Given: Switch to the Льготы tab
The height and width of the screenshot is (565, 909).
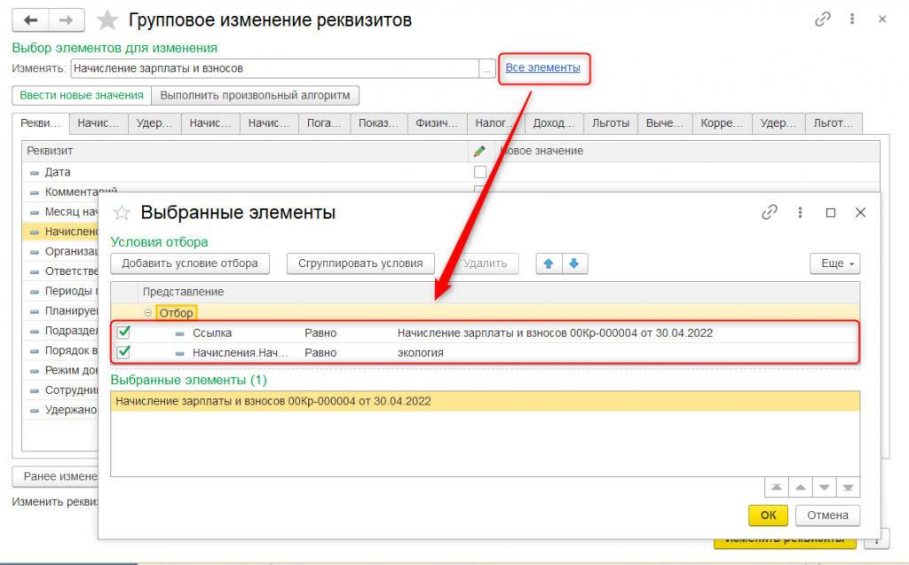Looking at the screenshot, I should click(612, 123).
